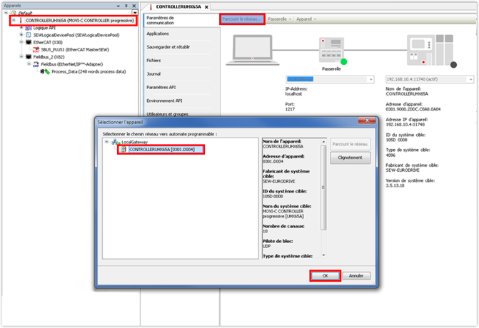The height and width of the screenshot is (328, 479).
Task: Switch to the Applications section
Action: 160,33
